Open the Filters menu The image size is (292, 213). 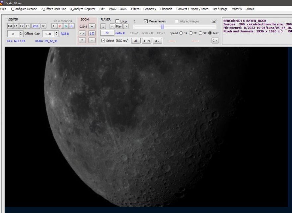pyautogui.click(x=135, y=9)
